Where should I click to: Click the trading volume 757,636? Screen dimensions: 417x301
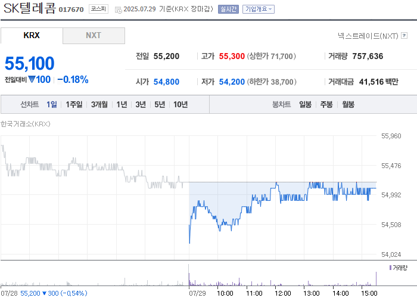[368, 56]
